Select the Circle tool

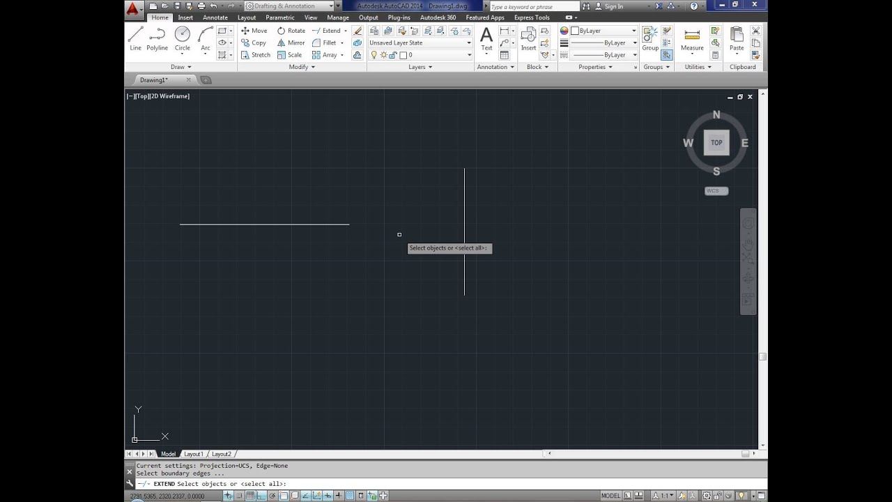pyautogui.click(x=182, y=38)
